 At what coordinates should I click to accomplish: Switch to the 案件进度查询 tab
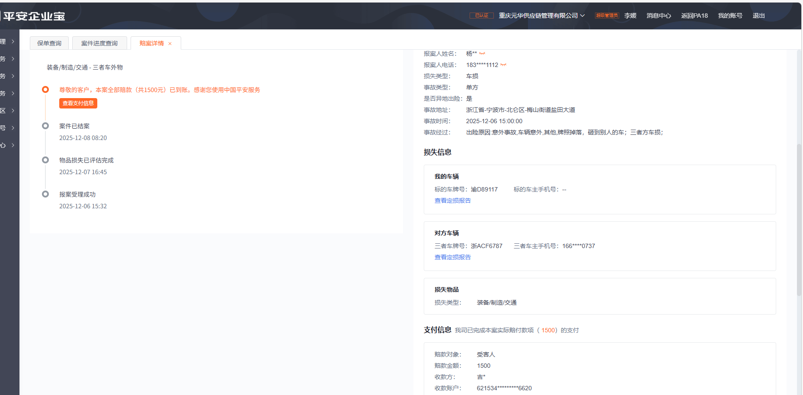click(x=99, y=43)
